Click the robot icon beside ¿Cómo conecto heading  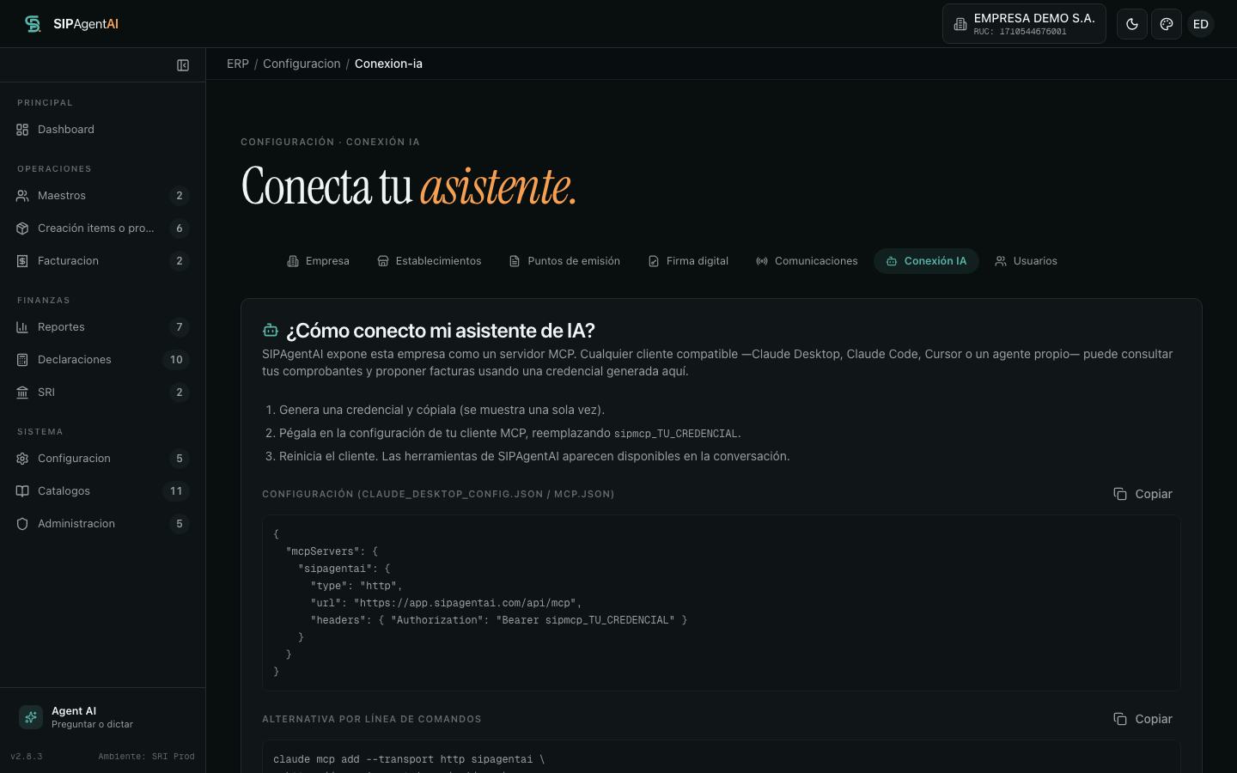(271, 331)
